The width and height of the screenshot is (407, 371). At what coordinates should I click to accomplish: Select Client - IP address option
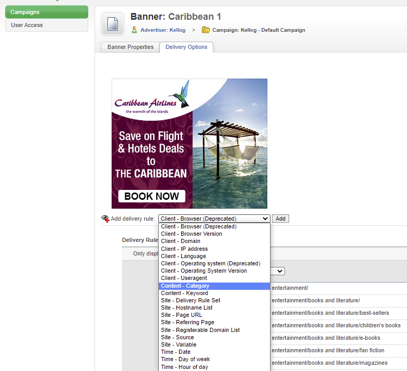point(184,249)
